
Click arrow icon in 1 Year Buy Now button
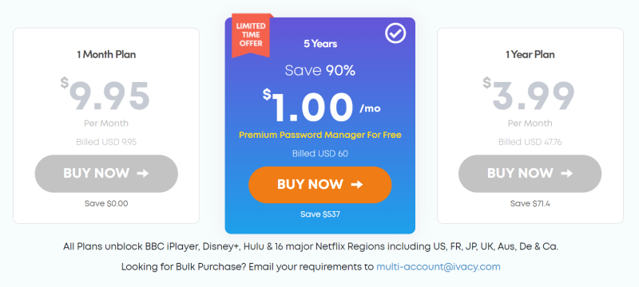pos(567,174)
